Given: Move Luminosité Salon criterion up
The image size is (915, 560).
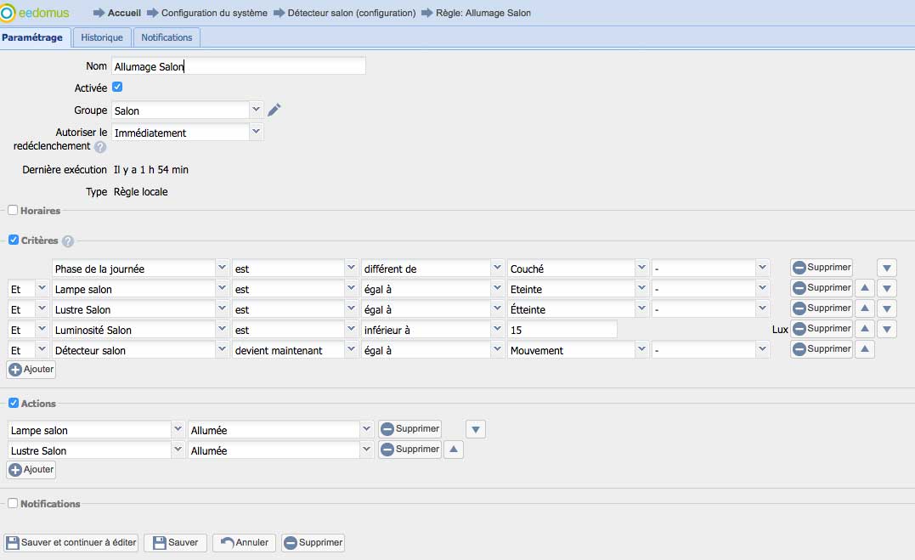Looking at the screenshot, I should click(x=865, y=329).
